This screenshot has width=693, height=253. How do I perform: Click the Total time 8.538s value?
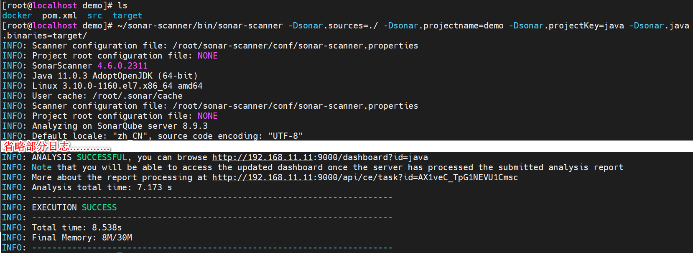[107, 227]
